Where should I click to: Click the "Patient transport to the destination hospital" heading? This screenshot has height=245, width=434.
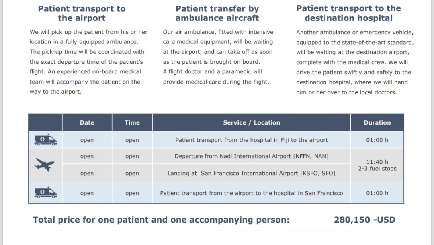(348, 13)
